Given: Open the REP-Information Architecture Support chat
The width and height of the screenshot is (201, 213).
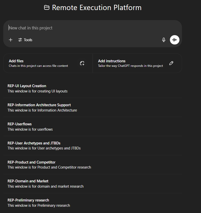Looking at the screenshot, I should 92,108.
